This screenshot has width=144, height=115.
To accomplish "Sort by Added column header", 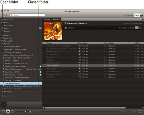I will click(139, 43).
